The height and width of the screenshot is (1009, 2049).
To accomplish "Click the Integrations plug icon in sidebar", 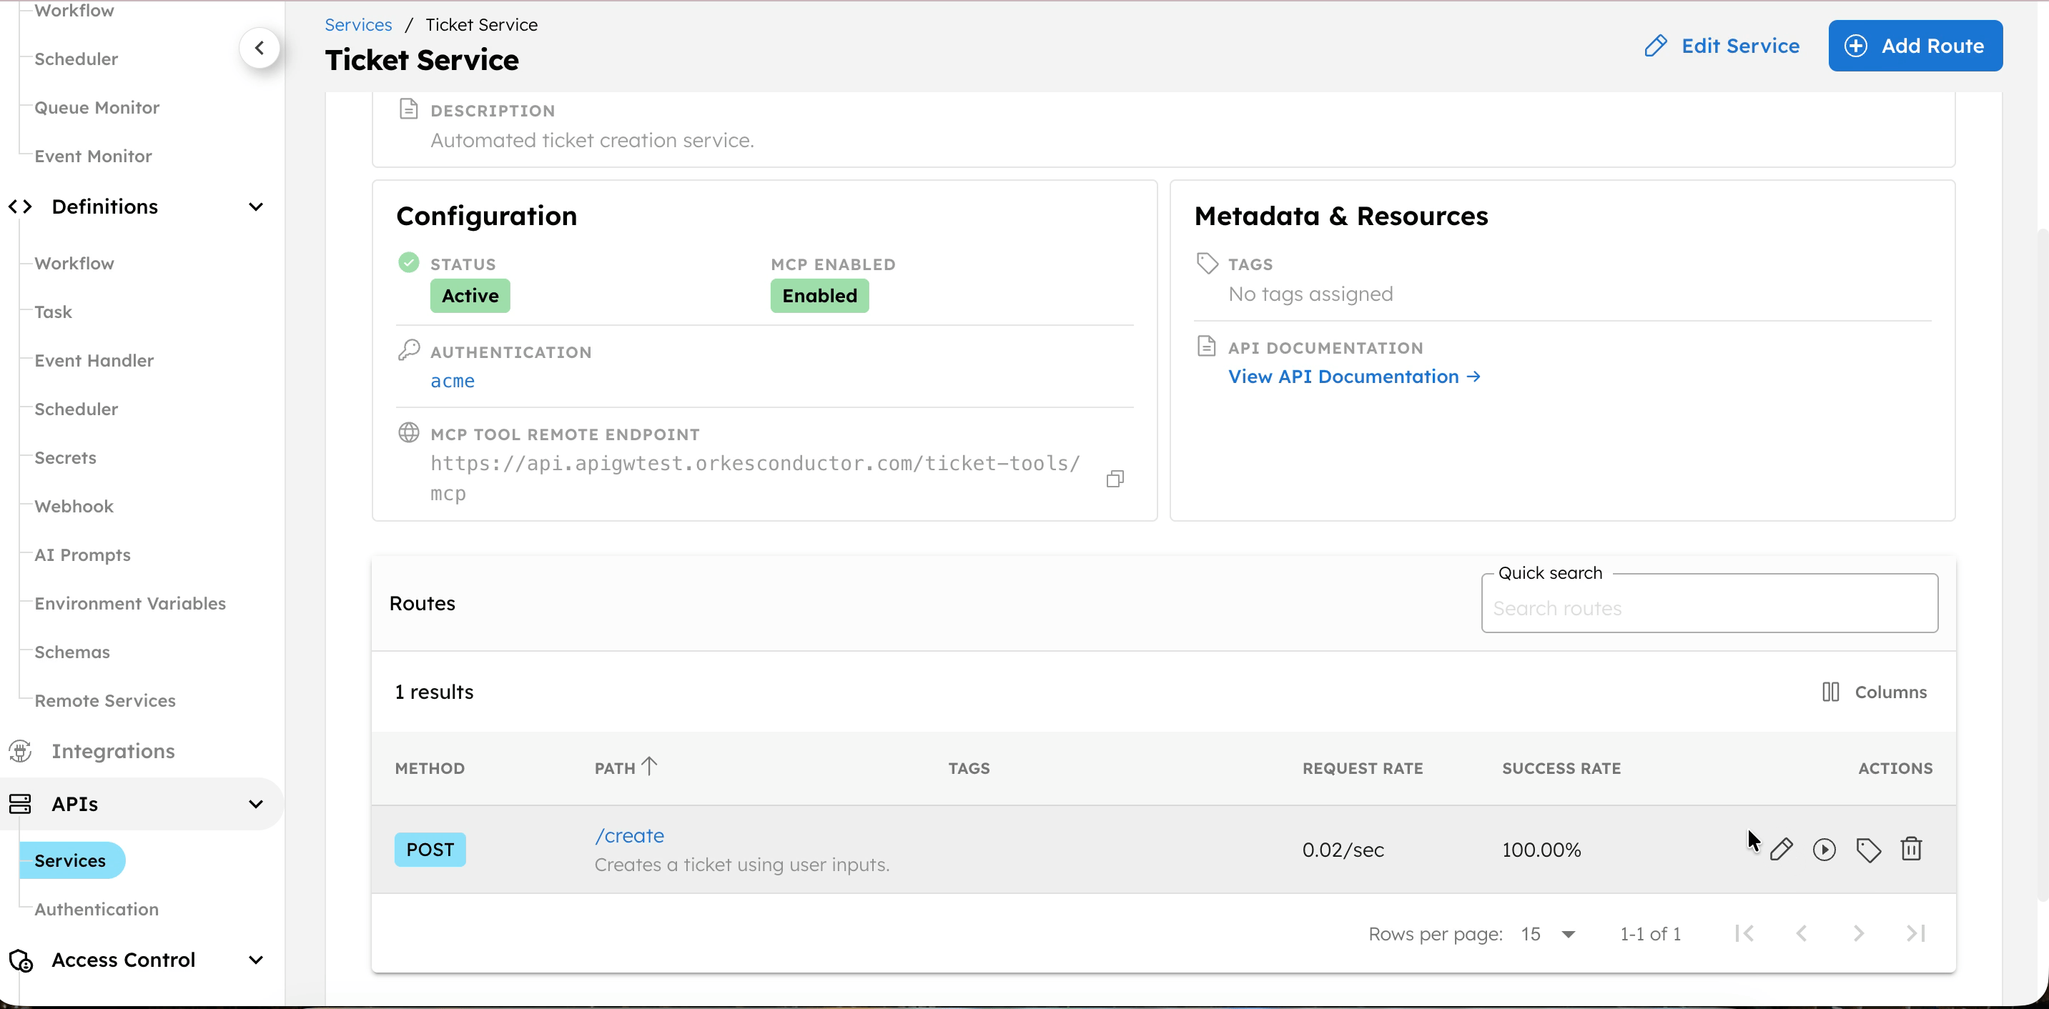I will tap(20, 750).
